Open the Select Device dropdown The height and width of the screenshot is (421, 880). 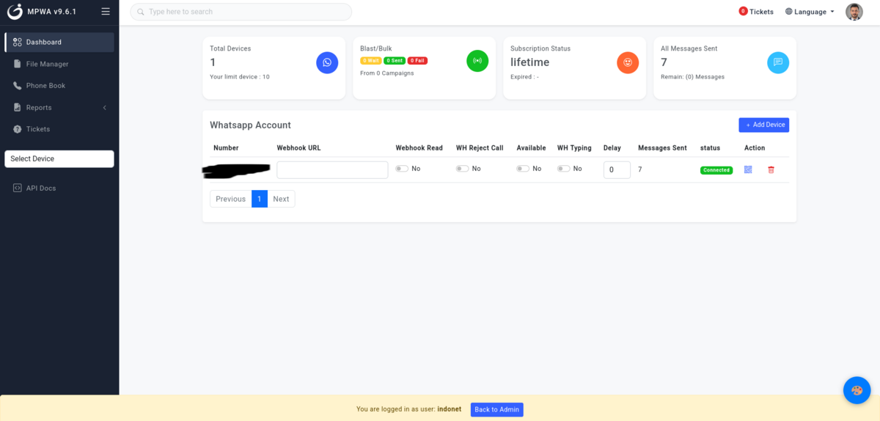59,158
